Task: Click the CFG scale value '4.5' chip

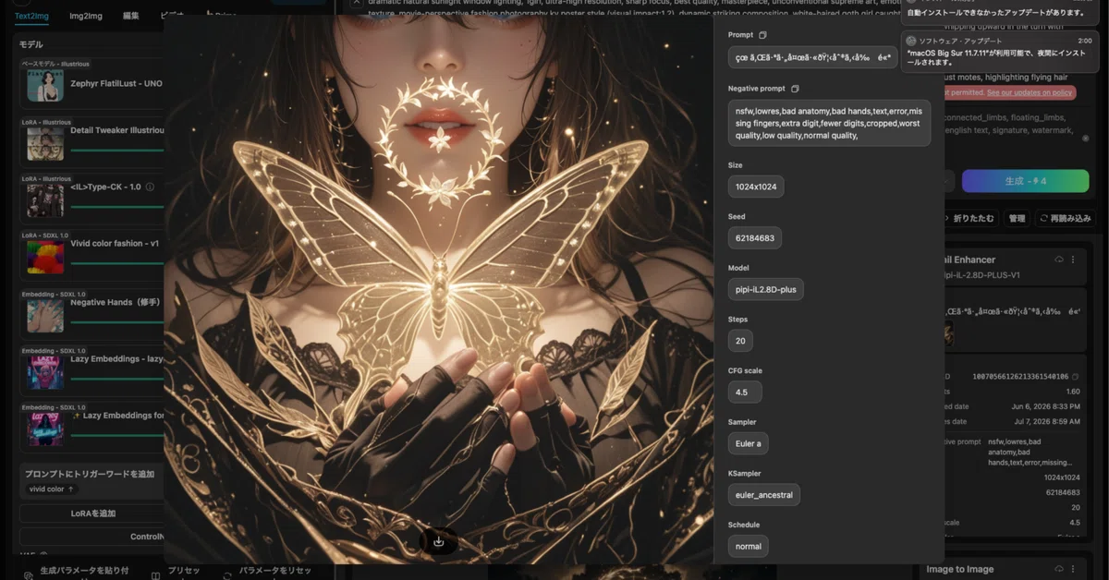Action: 745,392
